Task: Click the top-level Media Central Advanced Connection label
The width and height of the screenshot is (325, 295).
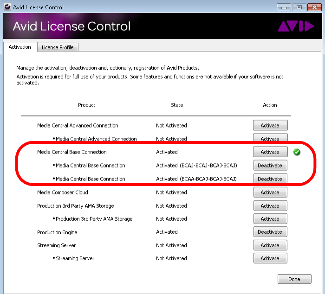Action: (78, 125)
